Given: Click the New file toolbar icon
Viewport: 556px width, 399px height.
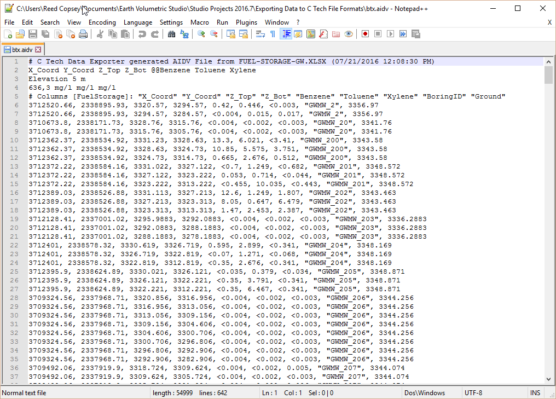Looking at the screenshot, I should click(x=8, y=34).
